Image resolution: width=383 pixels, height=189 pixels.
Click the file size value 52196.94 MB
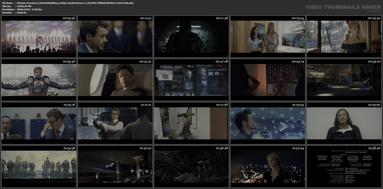coord(24,6)
